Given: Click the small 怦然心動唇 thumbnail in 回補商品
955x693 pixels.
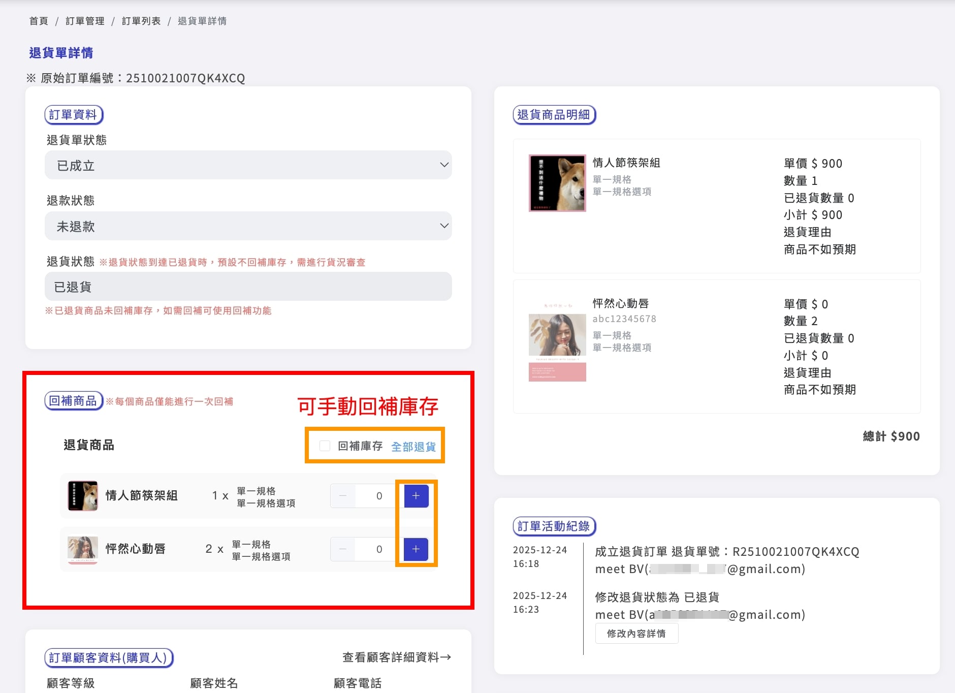Looking at the screenshot, I should pos(83,549).
